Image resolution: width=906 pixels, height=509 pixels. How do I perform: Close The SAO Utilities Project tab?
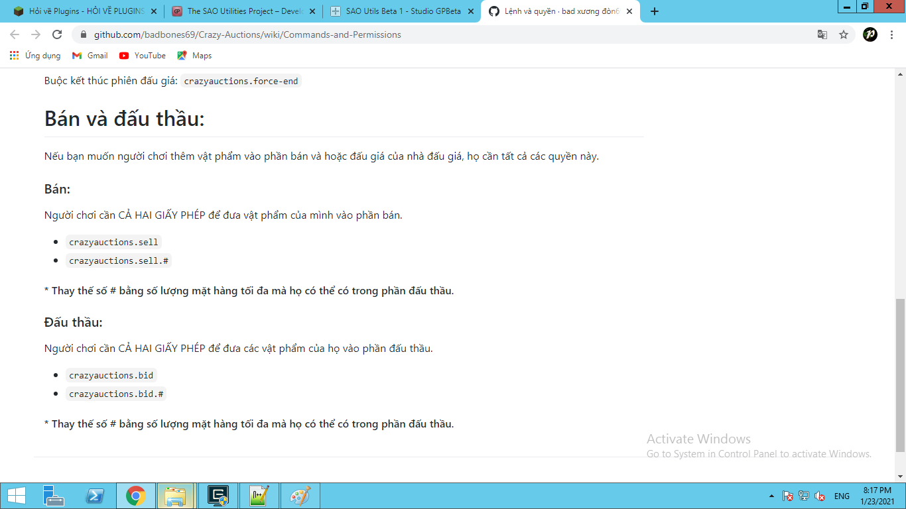click(312, 11)
